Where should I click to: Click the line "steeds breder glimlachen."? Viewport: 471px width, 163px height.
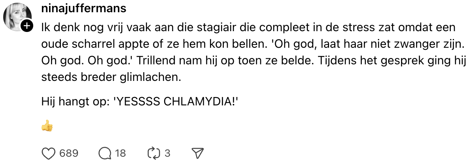point(111,77)
